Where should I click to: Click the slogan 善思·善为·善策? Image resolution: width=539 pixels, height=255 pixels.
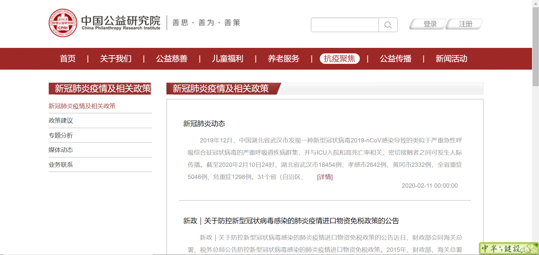pos(206,23)
